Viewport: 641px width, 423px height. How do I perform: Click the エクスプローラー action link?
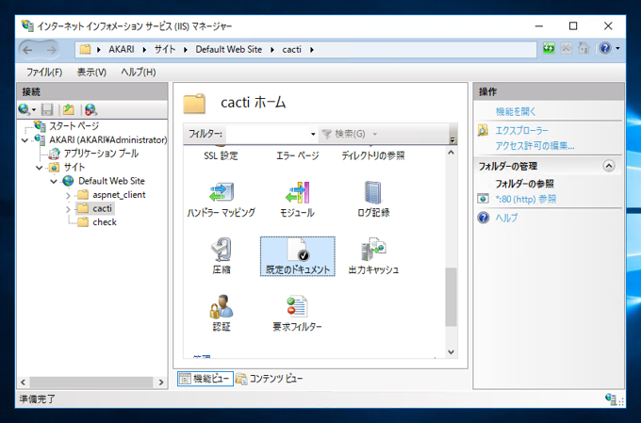(521, 130)
